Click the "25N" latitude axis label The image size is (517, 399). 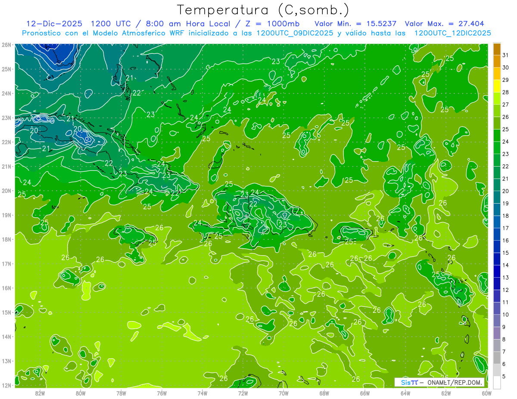point(6,69)
